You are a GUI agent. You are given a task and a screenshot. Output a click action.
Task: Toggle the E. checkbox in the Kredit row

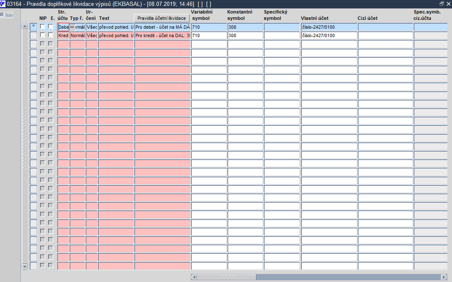51,35
